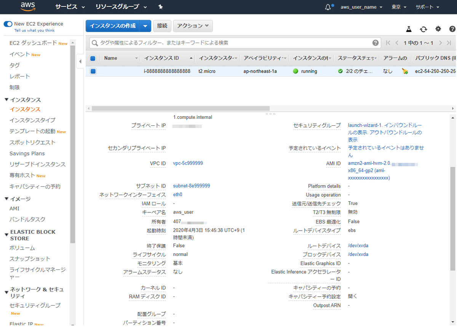
Task: Open スナップショット in the sidebar
Action: point(30,259)
